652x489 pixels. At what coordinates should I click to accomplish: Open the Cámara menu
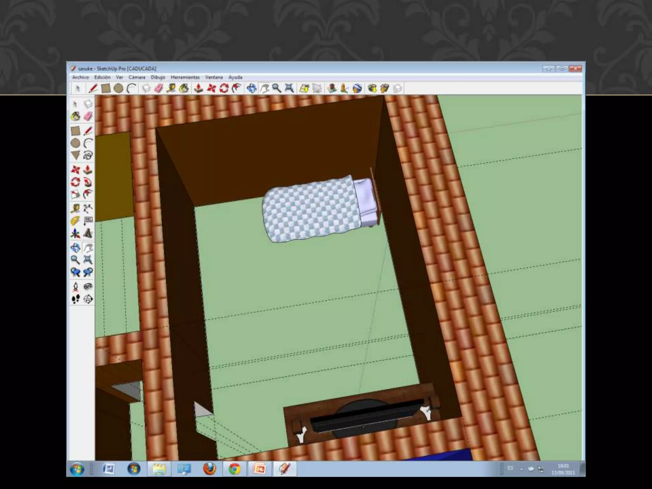click(137, 77)
